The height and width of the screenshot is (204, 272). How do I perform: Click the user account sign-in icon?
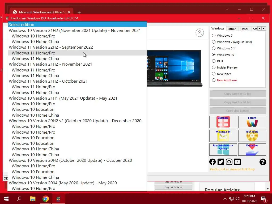[200, 33]
